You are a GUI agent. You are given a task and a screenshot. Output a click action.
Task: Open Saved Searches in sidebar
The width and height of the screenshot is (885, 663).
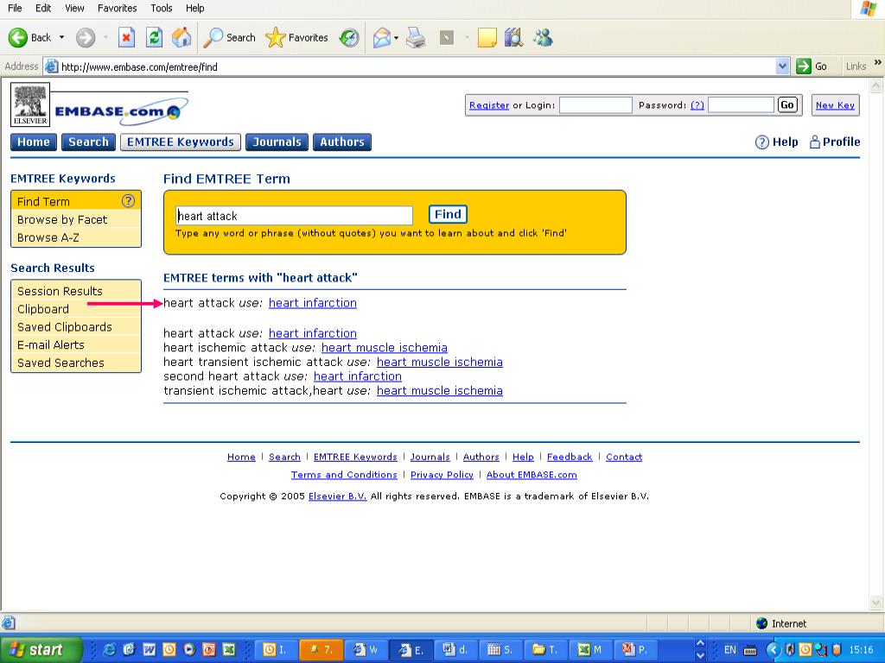pyautogui.click(x=60, y=363)
